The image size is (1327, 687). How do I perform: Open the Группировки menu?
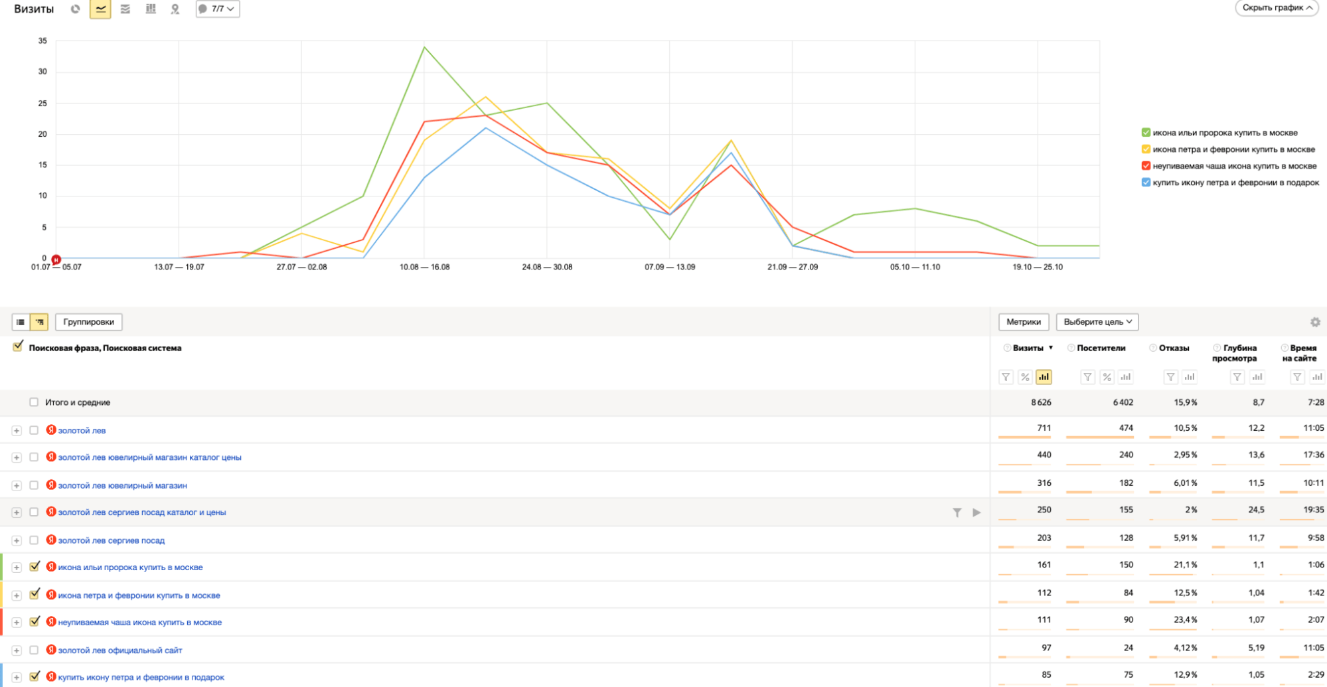point(88,322)
